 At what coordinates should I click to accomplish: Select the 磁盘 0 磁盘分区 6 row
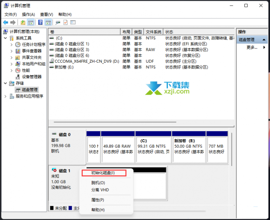[141, 56]
